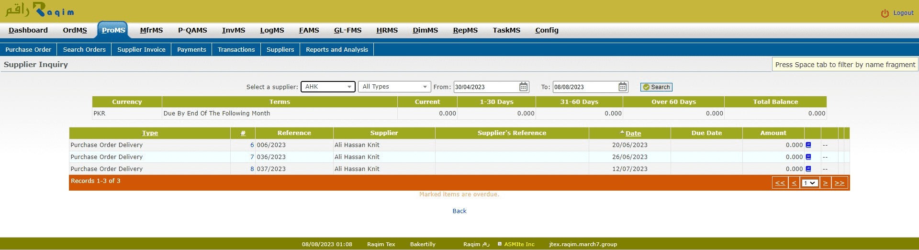
Task: Click the GL view icon for reference 037/2023
Action: pos(808,169)
